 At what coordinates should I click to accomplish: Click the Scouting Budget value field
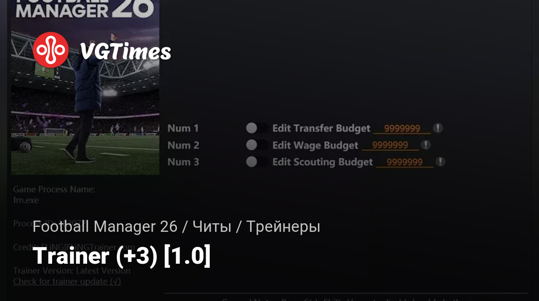405,162
